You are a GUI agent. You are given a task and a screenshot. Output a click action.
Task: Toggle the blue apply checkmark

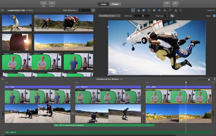[214, 16]
